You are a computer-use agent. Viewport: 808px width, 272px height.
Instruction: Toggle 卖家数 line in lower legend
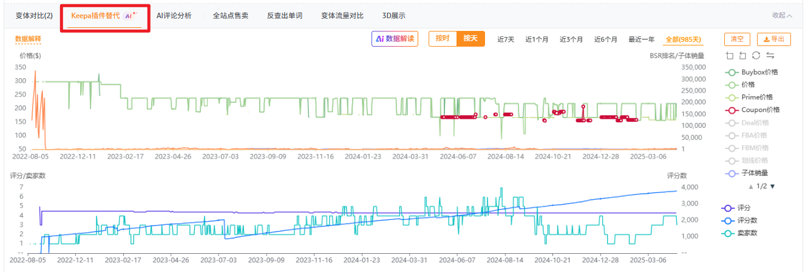click(747, 233)
